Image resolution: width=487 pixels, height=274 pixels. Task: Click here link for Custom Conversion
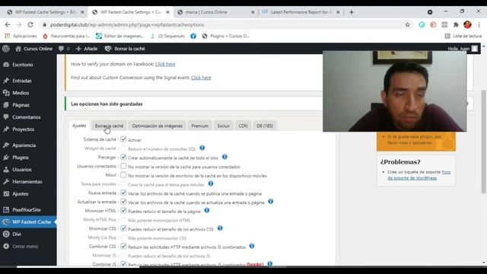(201, 78)
